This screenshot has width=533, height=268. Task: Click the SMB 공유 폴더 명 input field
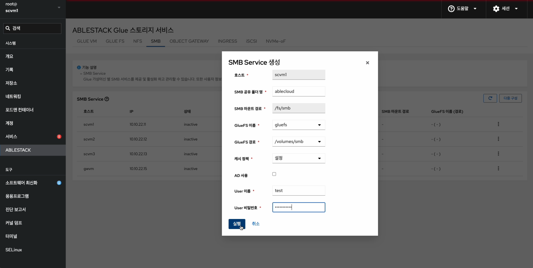[298, 92]
